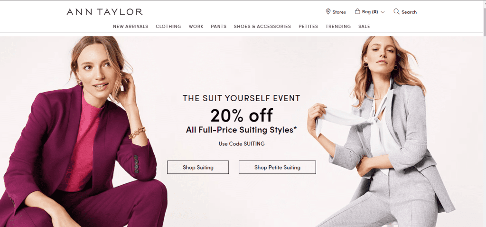
Task: Go to Ann Taylor logo homepage
Action: pos(104,12)
